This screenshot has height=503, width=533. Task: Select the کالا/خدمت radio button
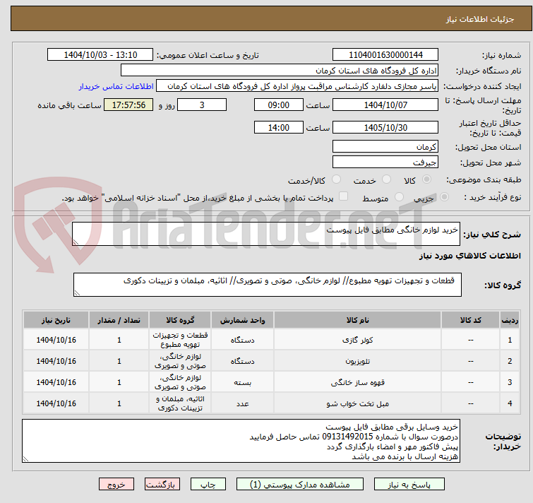(x=336, y=179)
